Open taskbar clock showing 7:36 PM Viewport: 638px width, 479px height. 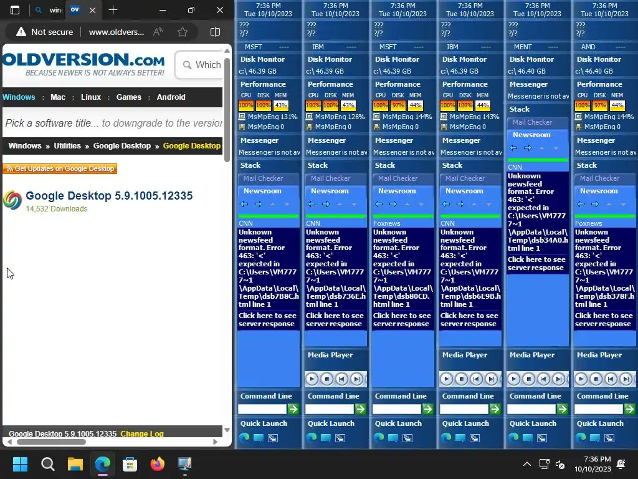[x=593, y=464]
